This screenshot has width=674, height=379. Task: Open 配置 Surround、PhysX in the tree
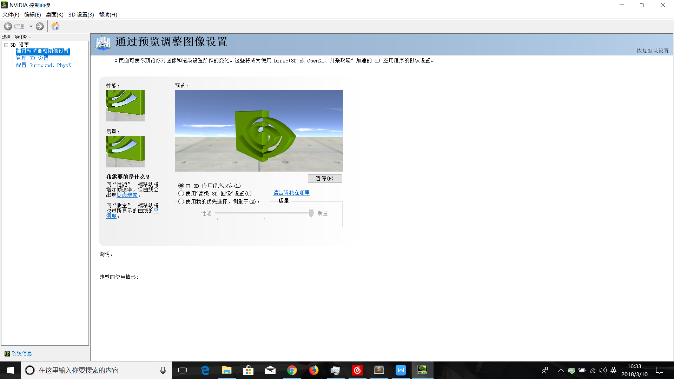pos(44,65)
